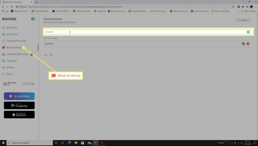
Task: Open the Windows Start menu
Action: 3,143
